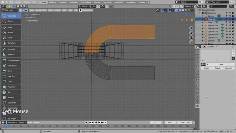
Task: Pick the Bevel tool
Action: tap(11, 71)
